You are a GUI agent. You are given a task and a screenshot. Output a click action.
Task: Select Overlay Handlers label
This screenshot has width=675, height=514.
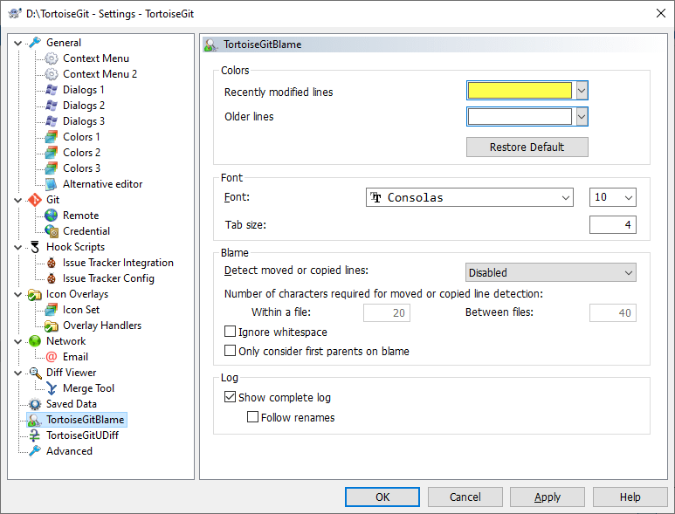pos(102,326)
